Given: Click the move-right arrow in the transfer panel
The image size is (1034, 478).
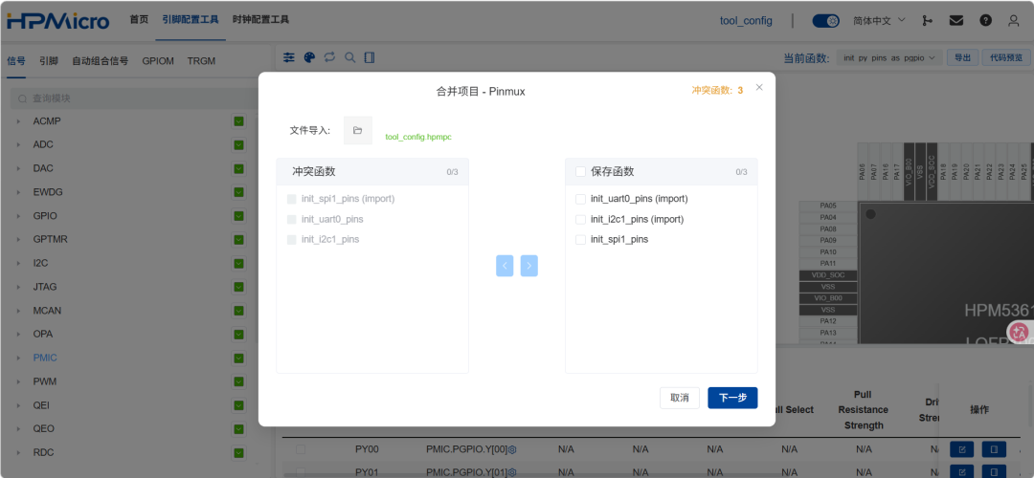Looking at the screenshot, I should 528,266.
